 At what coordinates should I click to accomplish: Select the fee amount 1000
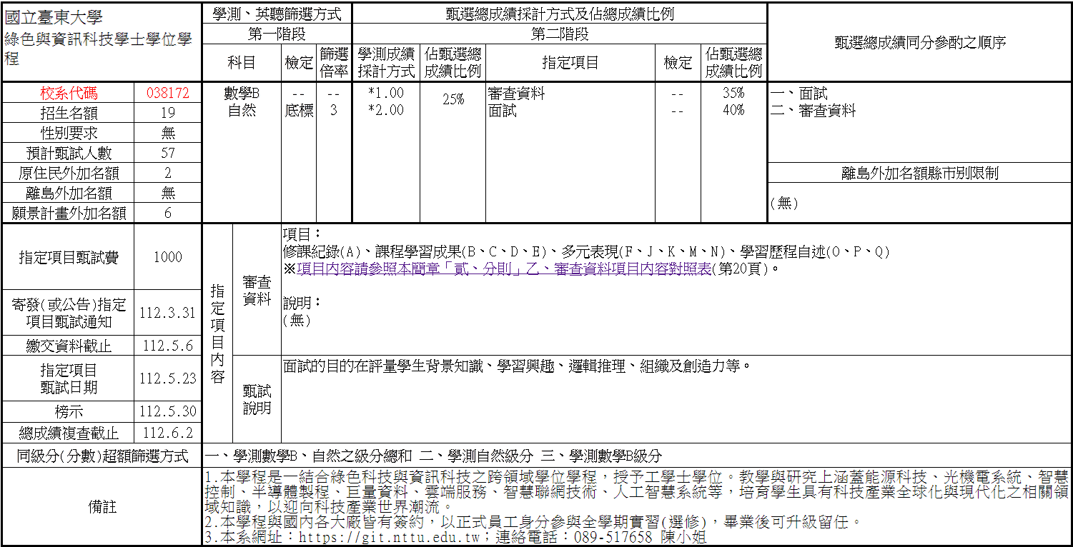tap(168, 257)
